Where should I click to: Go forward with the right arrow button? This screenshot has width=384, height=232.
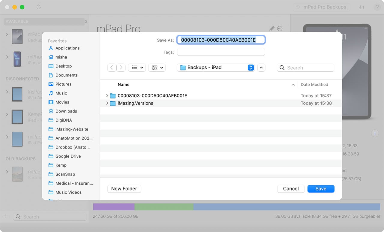pyautogui.click(x=121, y=68)
